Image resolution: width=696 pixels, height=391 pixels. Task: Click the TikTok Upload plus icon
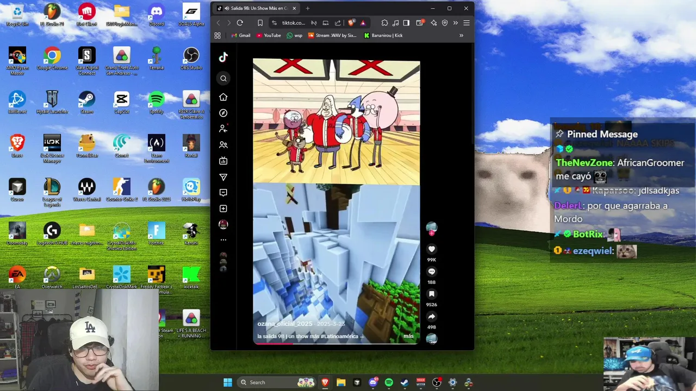tap(223, 209)
